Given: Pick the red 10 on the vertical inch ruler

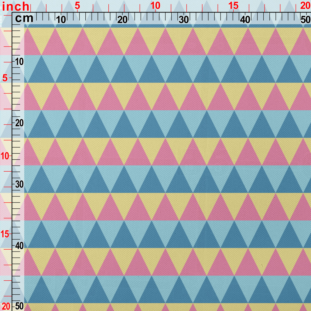Looking at the screenshot, I should (x=5, y=156).
